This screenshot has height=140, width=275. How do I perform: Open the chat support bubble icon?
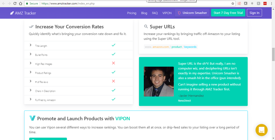click(x=261, y=130)
